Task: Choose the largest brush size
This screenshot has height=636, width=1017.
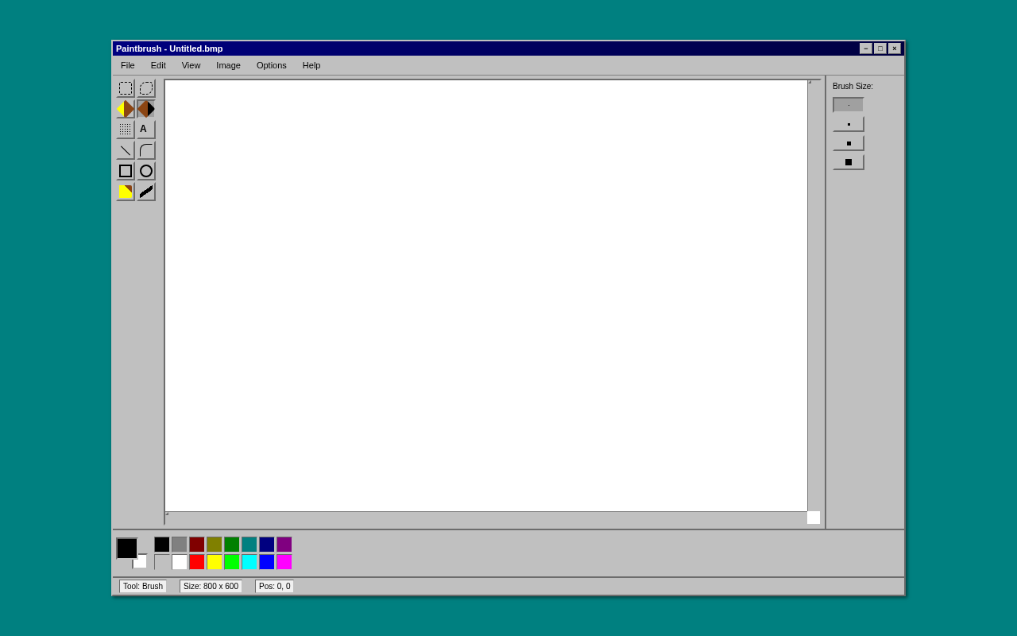Action: (848, 161)
